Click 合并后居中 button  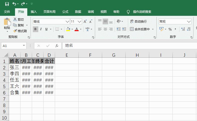tap(140, 29)
